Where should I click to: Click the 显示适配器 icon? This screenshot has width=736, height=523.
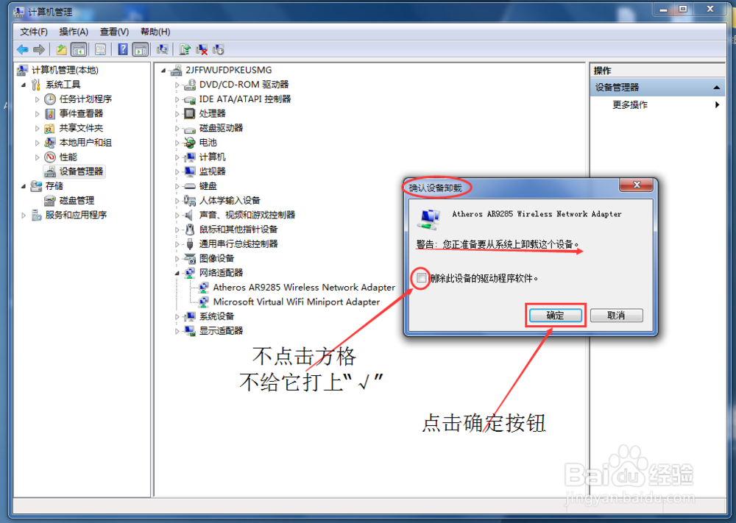click(x=190, y=331)
